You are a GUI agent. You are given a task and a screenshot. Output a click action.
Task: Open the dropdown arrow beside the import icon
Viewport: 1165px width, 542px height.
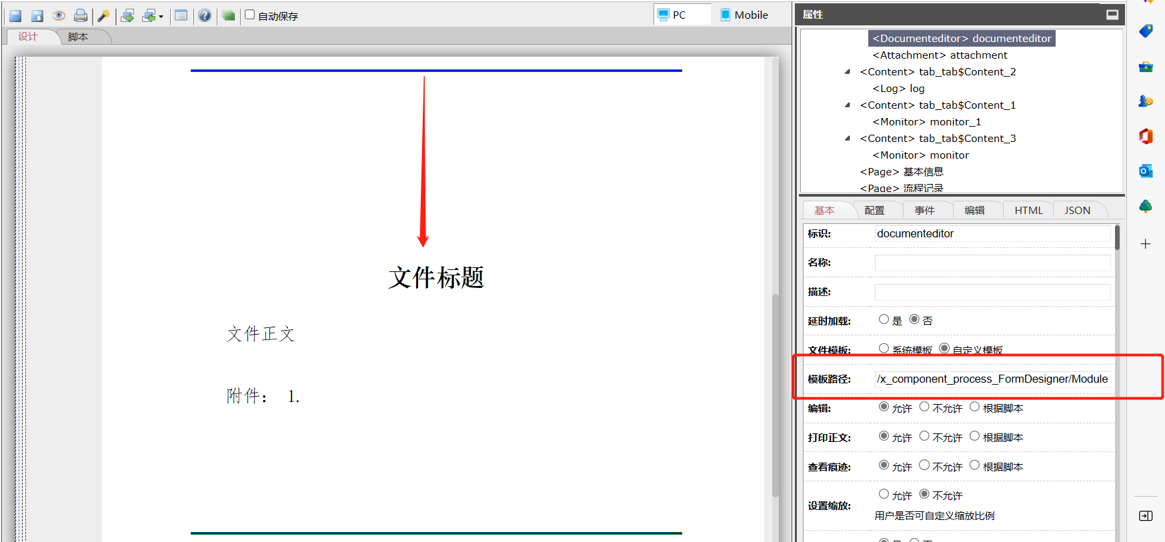tap(161, 17)
